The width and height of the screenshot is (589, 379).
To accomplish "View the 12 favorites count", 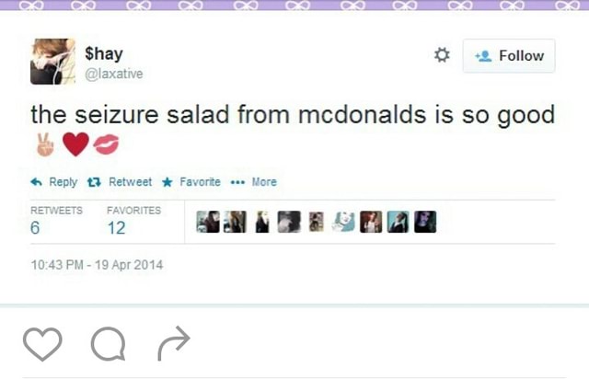I will pyautogui.click(x=116, y=227).
